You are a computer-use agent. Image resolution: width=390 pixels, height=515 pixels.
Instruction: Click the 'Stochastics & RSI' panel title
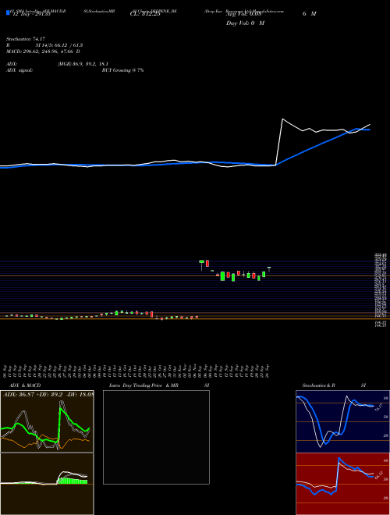[x=334, y=385]
